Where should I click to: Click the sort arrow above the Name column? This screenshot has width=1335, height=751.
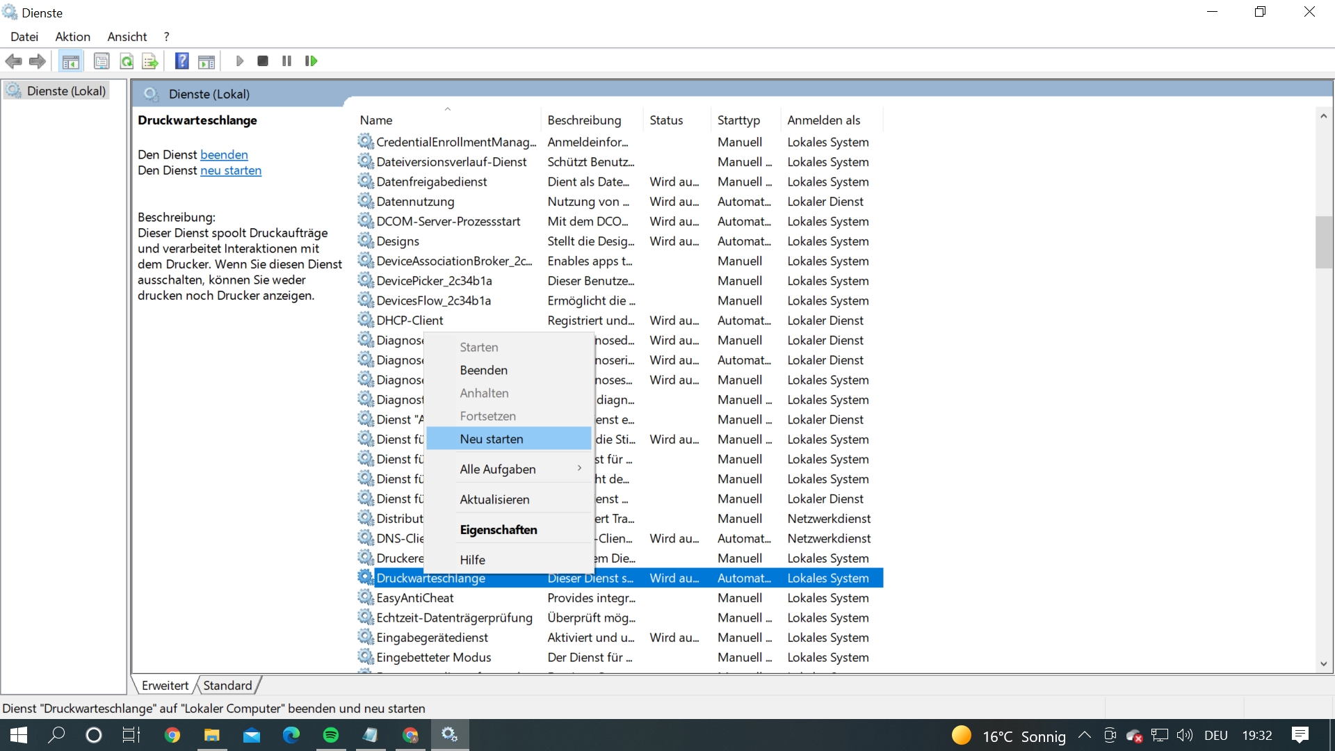447,109
